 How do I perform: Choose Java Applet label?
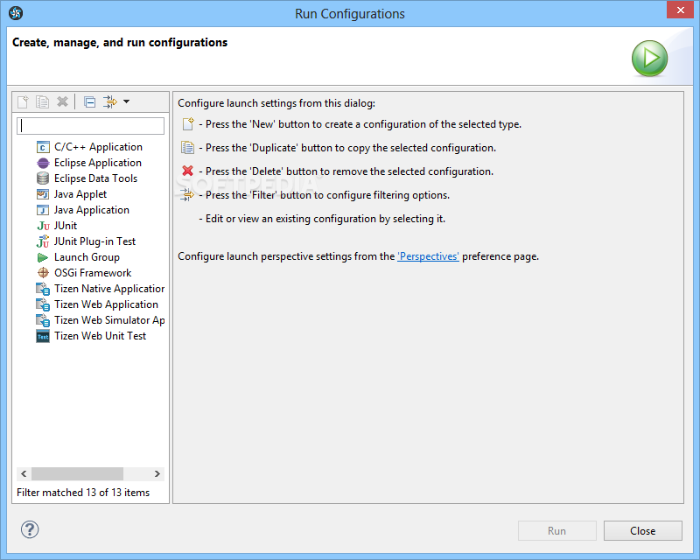[80, 194]
